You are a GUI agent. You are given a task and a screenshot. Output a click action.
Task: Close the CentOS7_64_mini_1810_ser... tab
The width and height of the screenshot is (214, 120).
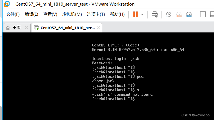(98, 28)
